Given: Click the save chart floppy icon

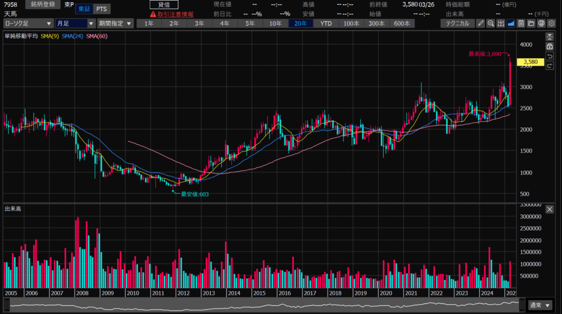Looking at the screenshot, I should (x=521, y=24).
